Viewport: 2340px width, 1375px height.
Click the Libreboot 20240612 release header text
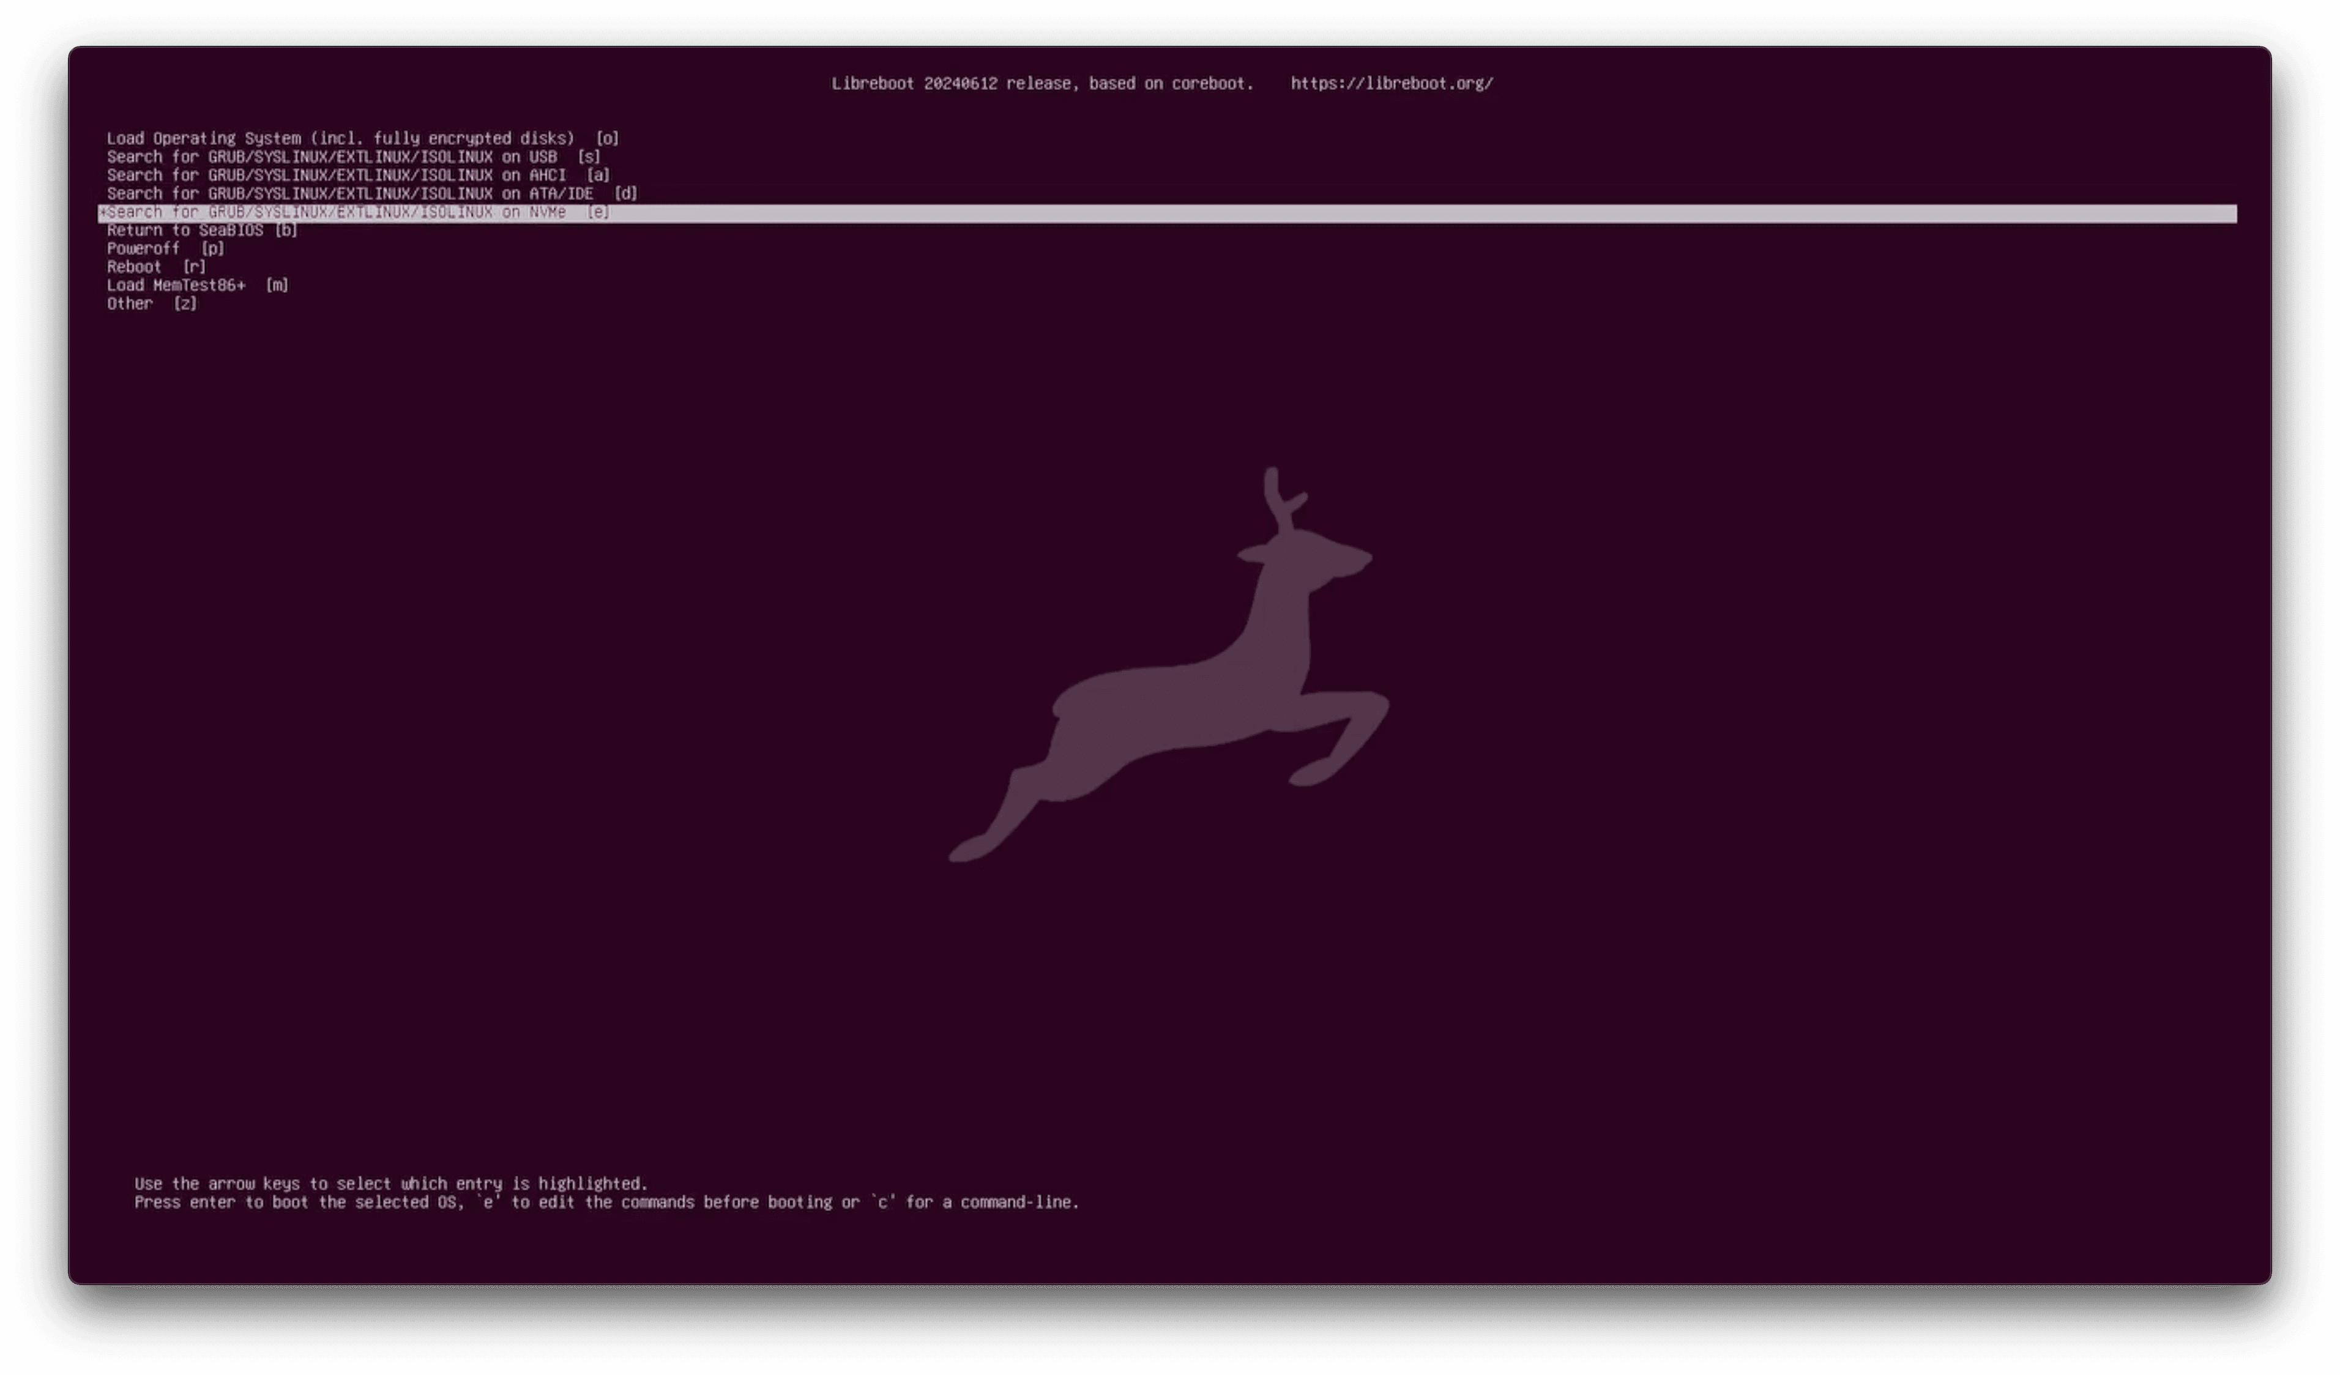click(x=1042, y=84)
